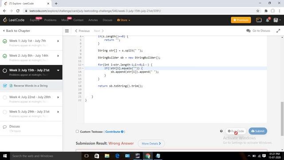The width and height of the screenshot is (284, 160).
Task: Click the Week 5 status circle
Action: coord(5,112)
